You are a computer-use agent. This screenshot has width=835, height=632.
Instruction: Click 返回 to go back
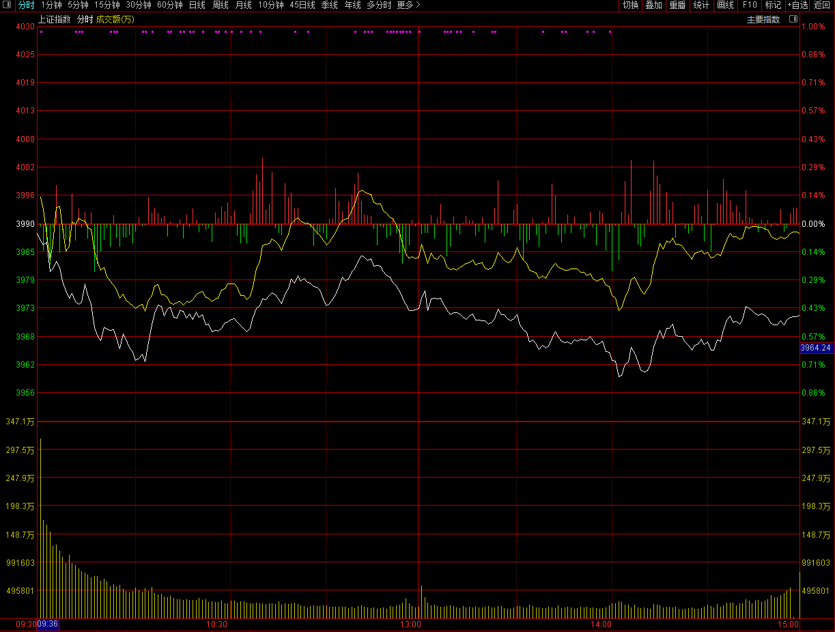pos(822,5)
